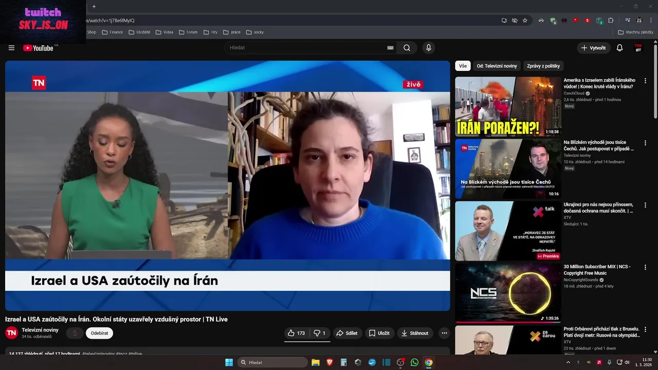Open the Forum bookmarks folder
This screenshot has height=370, width=658.
[x=188, y=32]
